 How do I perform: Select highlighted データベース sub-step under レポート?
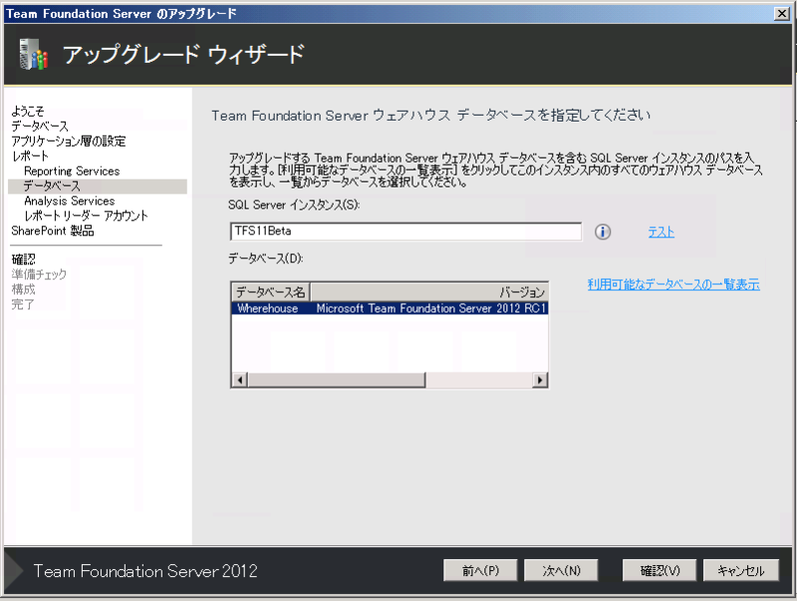point(98,186)
